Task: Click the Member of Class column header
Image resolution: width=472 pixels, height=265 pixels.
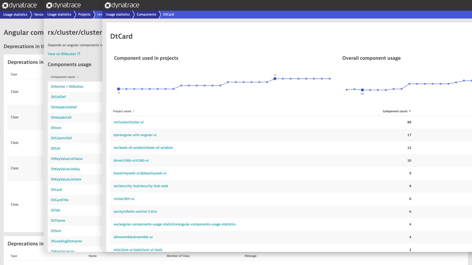Action: pos(178,256)
